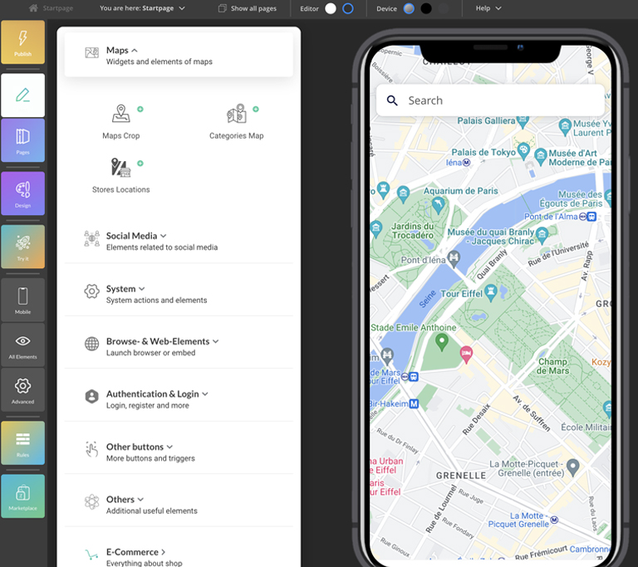
Task: Open the Advanced gear section
Action: (x=22, y=389)
